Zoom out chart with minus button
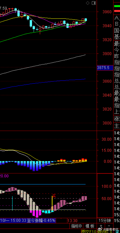 pos(109,226)
